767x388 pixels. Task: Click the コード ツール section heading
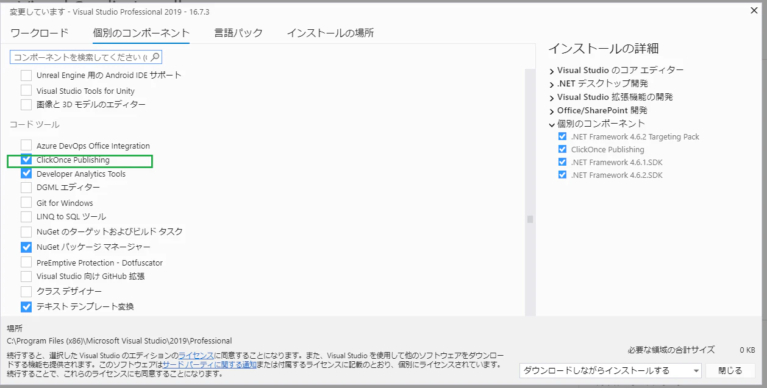click(x=34, y=124)
